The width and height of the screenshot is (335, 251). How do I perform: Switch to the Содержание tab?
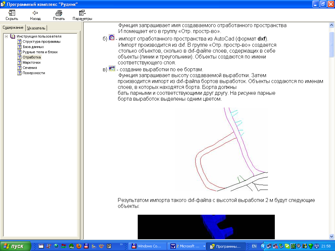tap(13, 27)
